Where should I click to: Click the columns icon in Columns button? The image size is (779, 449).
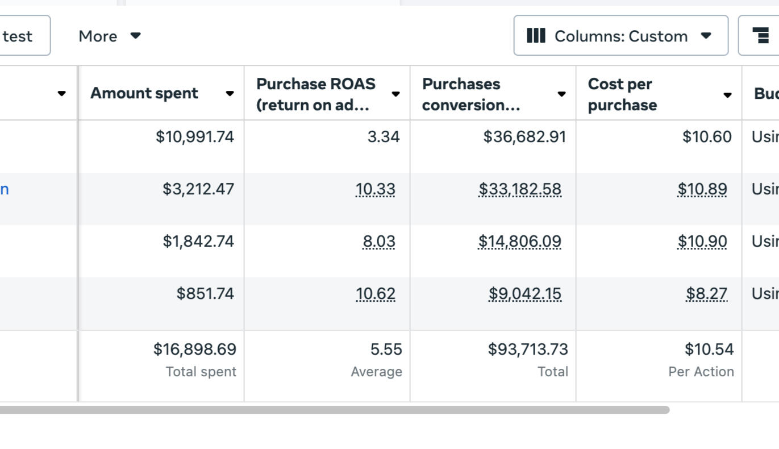tap(536, 36)
